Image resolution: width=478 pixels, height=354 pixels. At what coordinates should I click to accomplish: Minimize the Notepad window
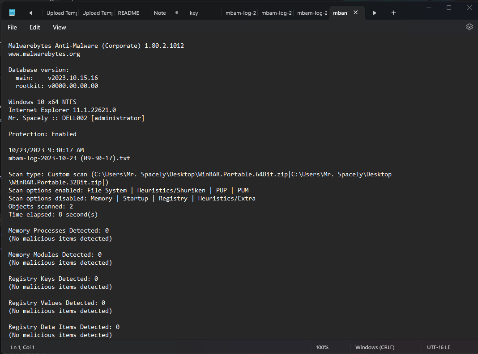point(429,8)
